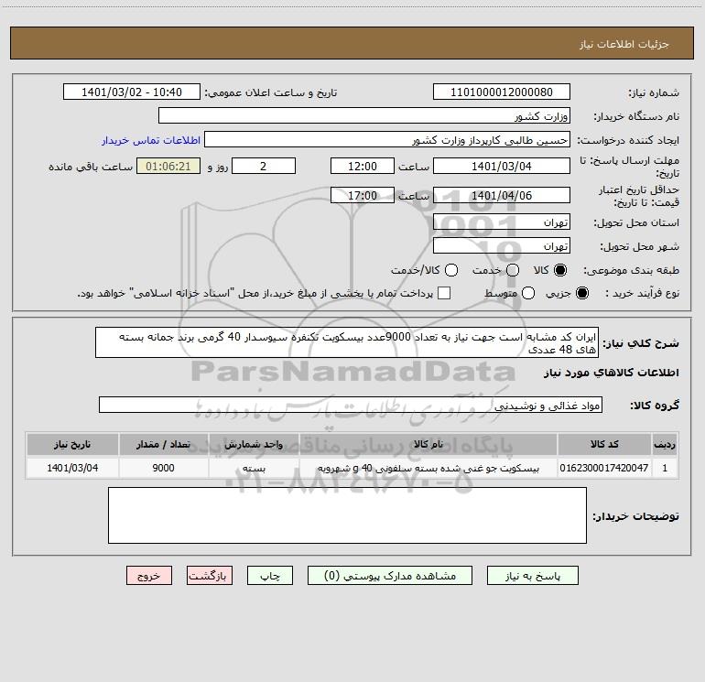Click quantity cell 9000 in table
Screen dimensions: 705x682
point(163,468)
